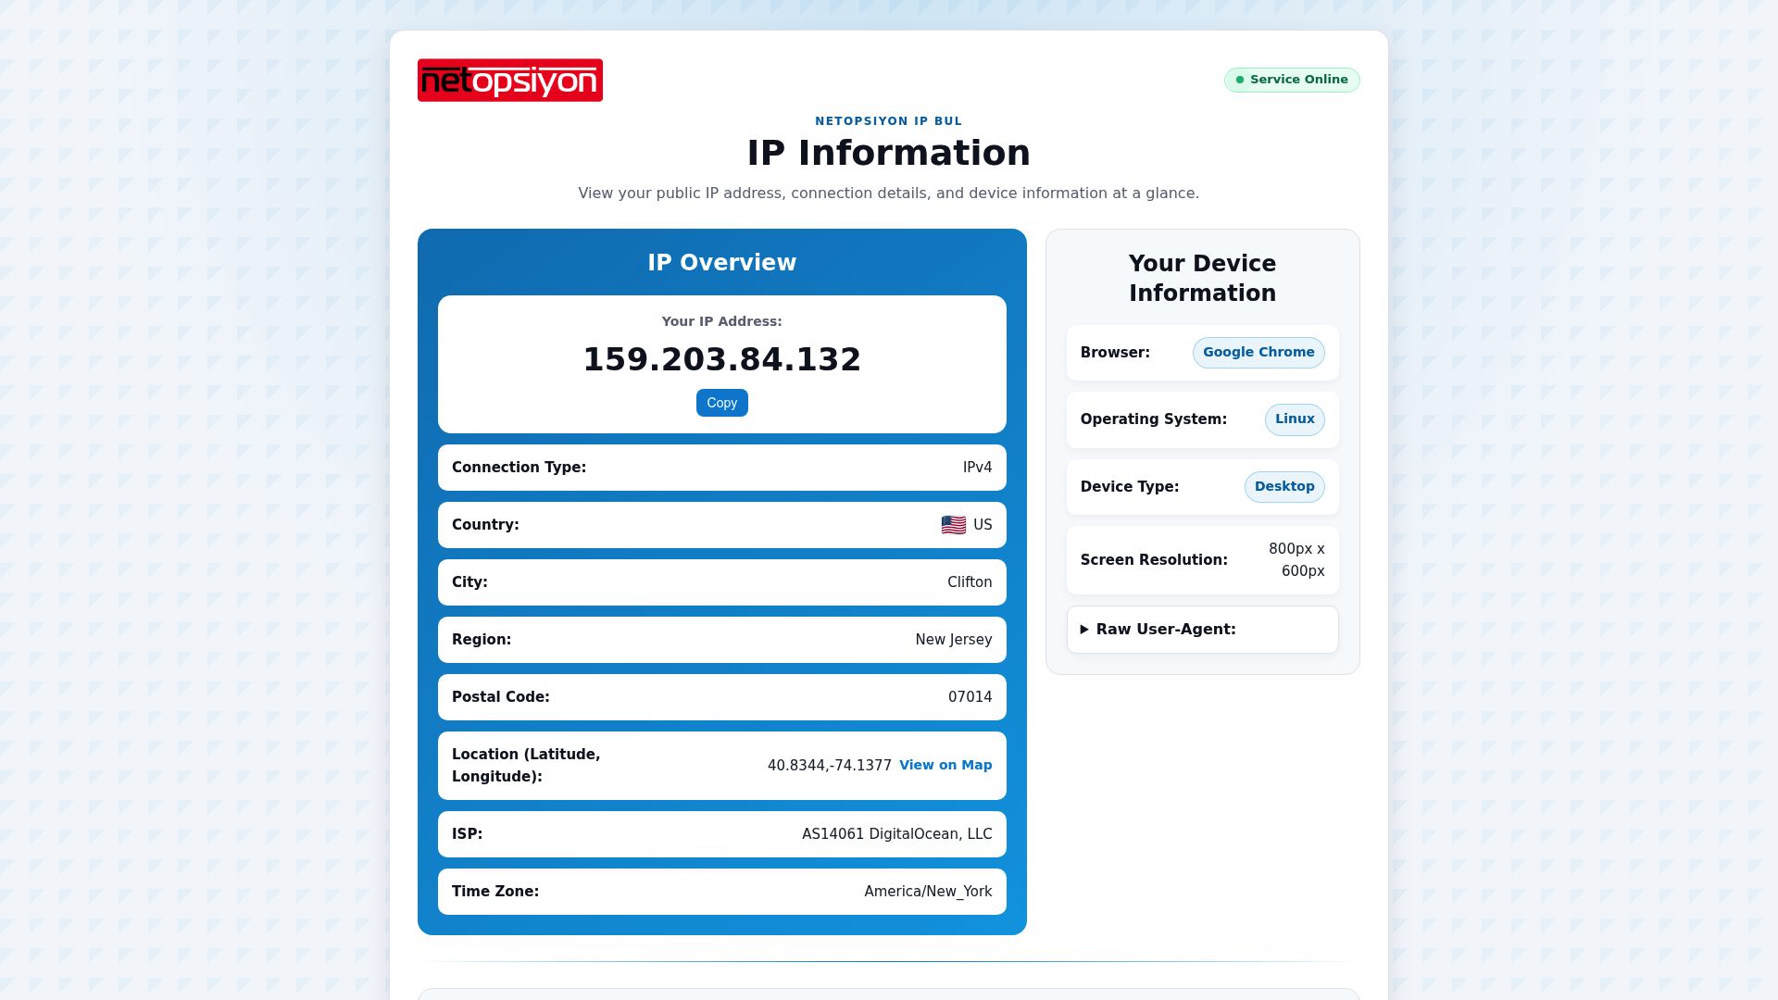Click the Service Online status badge
This screenshot has width=1778, height=1000.
[1292, 80]
